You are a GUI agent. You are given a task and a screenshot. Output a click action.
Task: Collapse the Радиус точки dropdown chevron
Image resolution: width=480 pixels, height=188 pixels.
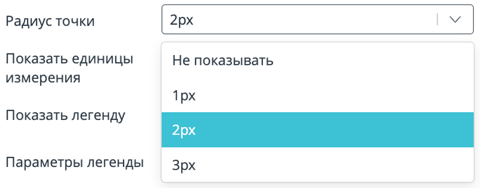click(x=455, y=19)
